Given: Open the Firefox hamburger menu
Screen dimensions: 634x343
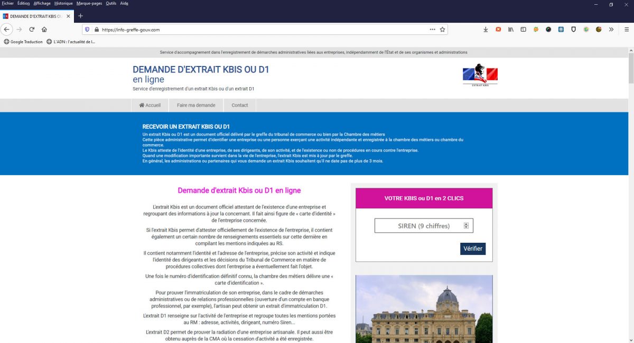Looking at the screenshot, I should point(626,30).
